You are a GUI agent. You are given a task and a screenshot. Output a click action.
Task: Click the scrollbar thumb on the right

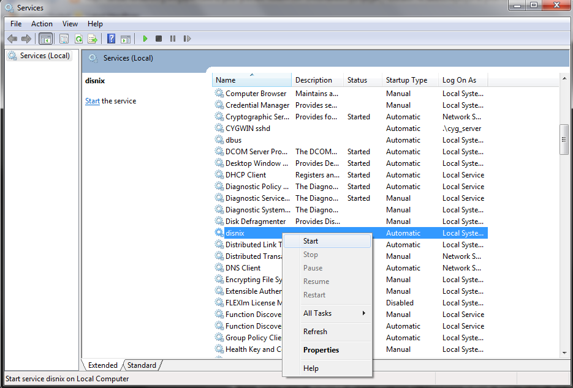tap(563, 140)
